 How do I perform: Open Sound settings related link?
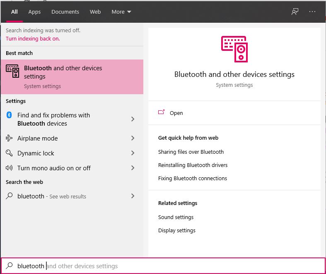pyautogui.click(x=176, y=217)
